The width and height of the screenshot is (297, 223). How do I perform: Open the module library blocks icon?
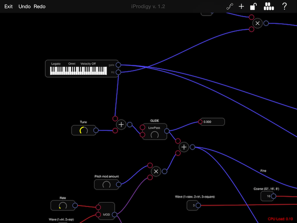coord(269,6)
